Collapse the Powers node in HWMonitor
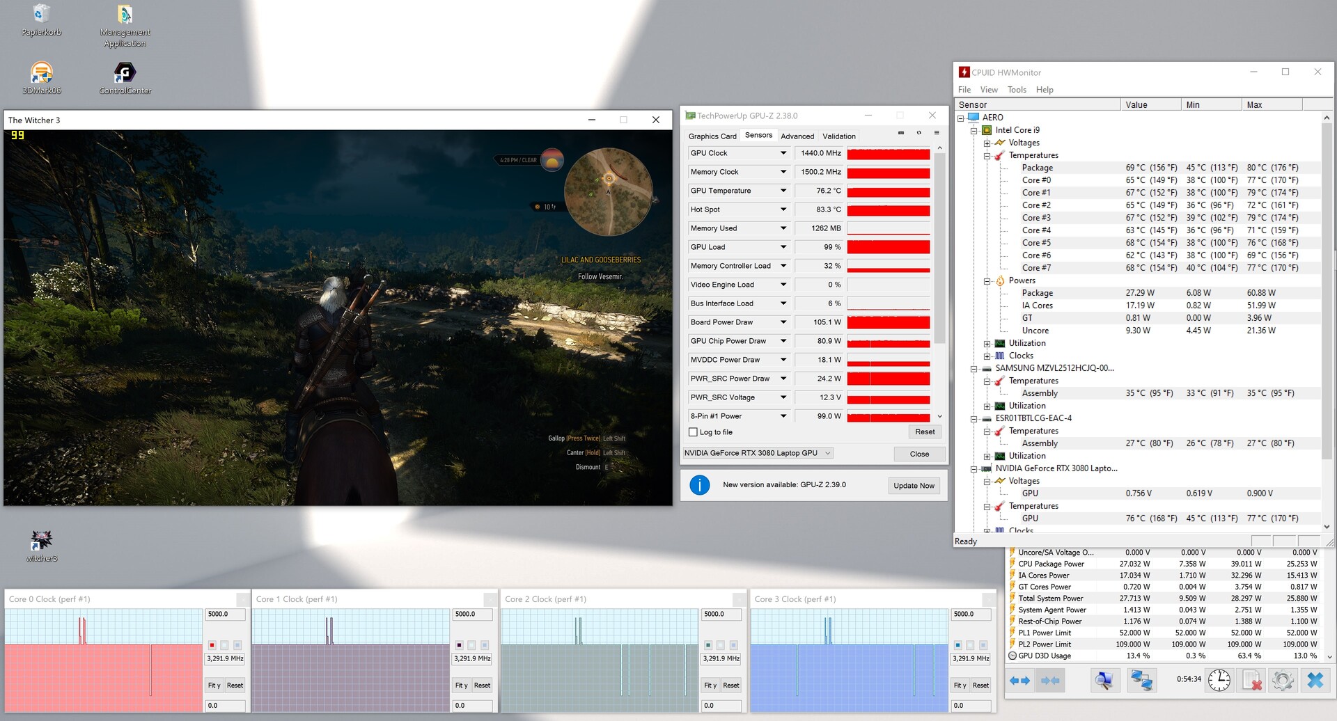 click(x=987, y=281)
